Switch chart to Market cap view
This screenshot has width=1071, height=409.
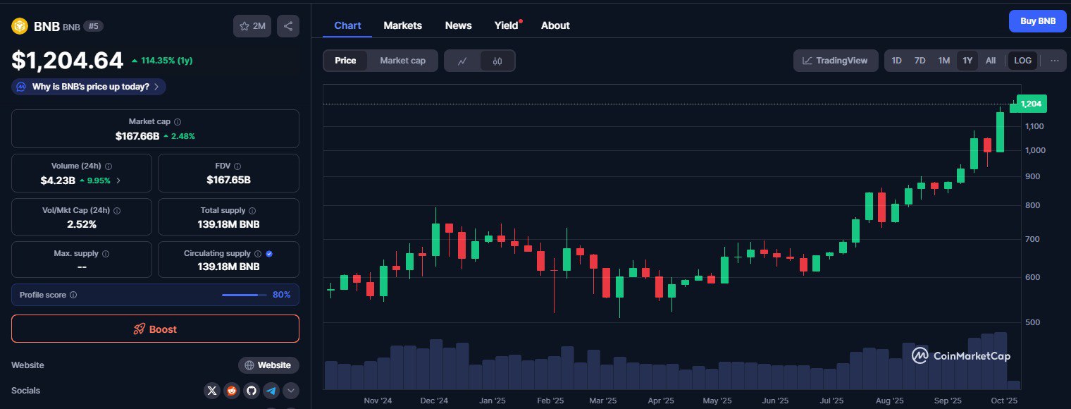(x=402, y=61)
